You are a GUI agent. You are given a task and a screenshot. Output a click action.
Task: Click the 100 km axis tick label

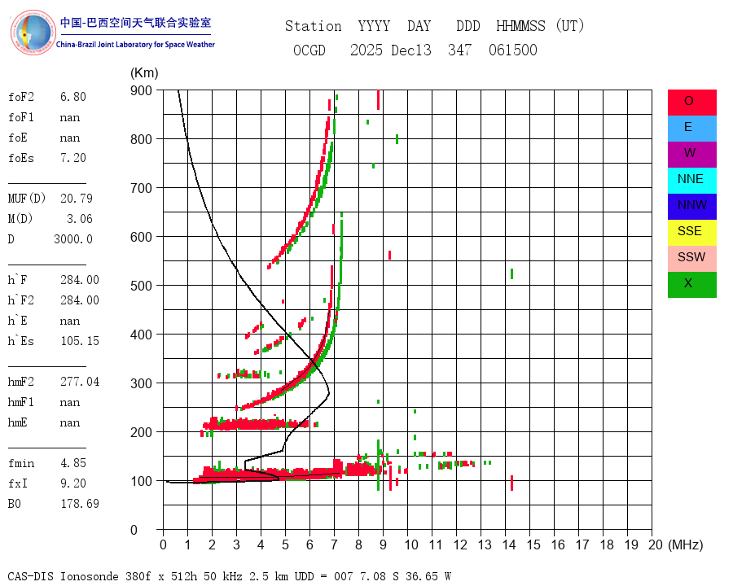tap(141, 481)
